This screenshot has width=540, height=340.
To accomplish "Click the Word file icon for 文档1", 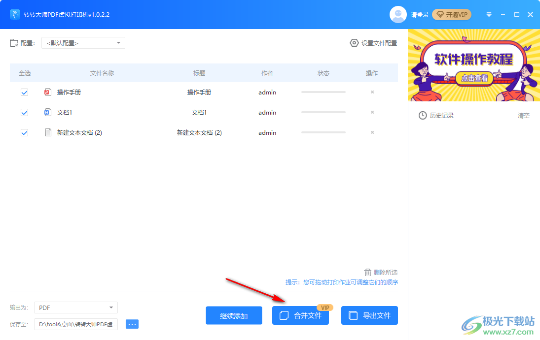I will point(48,112).
